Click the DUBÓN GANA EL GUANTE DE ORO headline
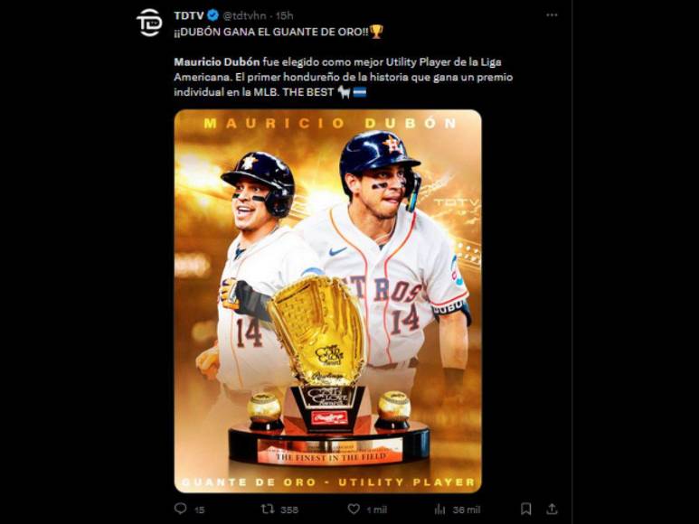Image resolution: width=699 pixels, height=524 pixels. click(x=271, y=32)
